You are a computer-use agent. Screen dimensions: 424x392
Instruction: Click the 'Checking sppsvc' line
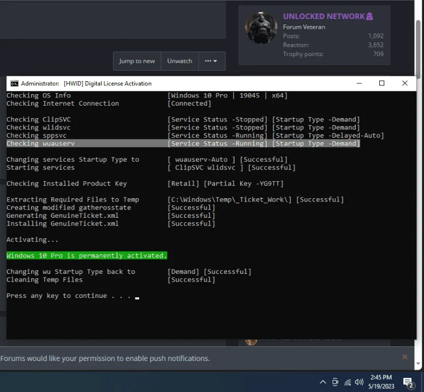pos(37,136)
